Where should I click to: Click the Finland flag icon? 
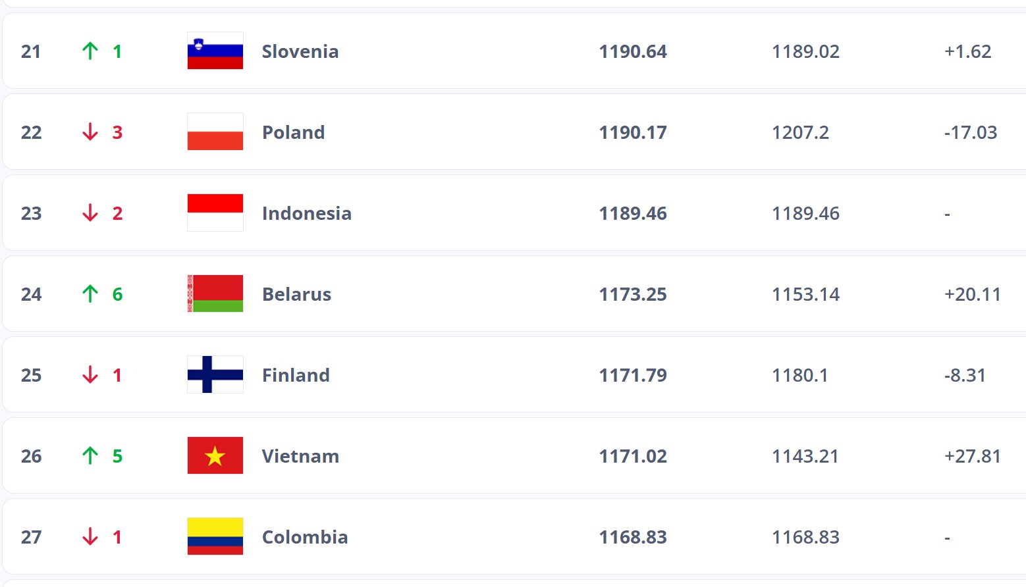pos(215,374)
